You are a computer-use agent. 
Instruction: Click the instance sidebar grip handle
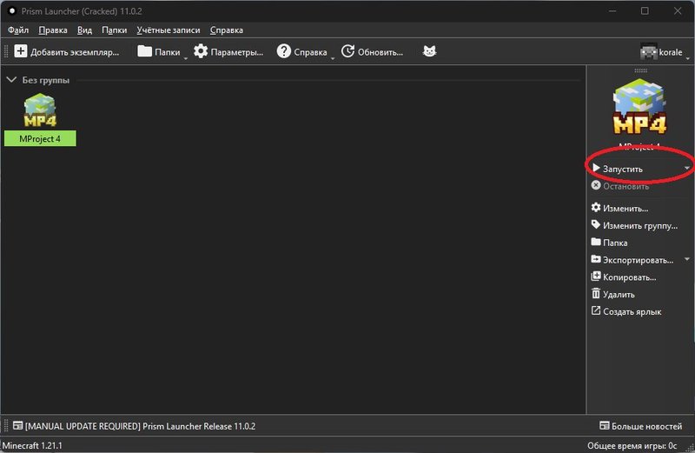tap(640, 70)
